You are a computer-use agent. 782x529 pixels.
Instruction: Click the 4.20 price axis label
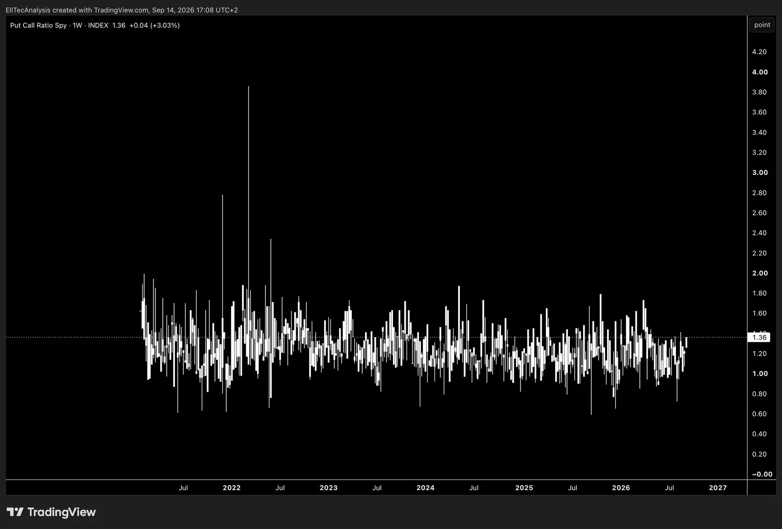pos(760,52)
